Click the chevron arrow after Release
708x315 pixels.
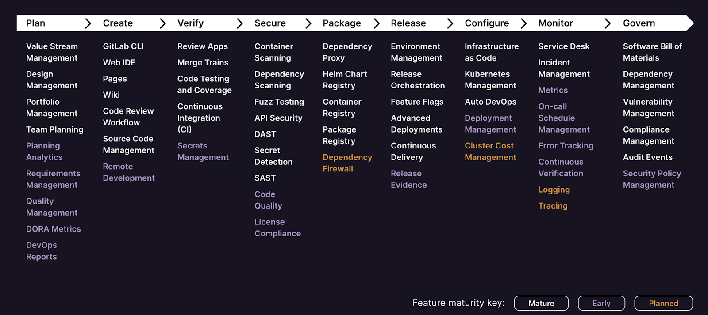pyautogui.click(x=450, y=23)
